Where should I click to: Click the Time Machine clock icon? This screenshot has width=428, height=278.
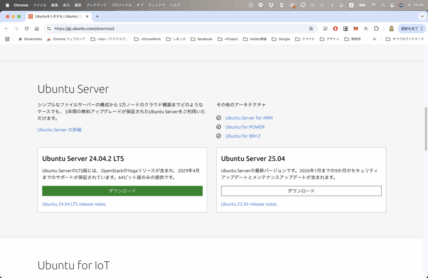322,5
